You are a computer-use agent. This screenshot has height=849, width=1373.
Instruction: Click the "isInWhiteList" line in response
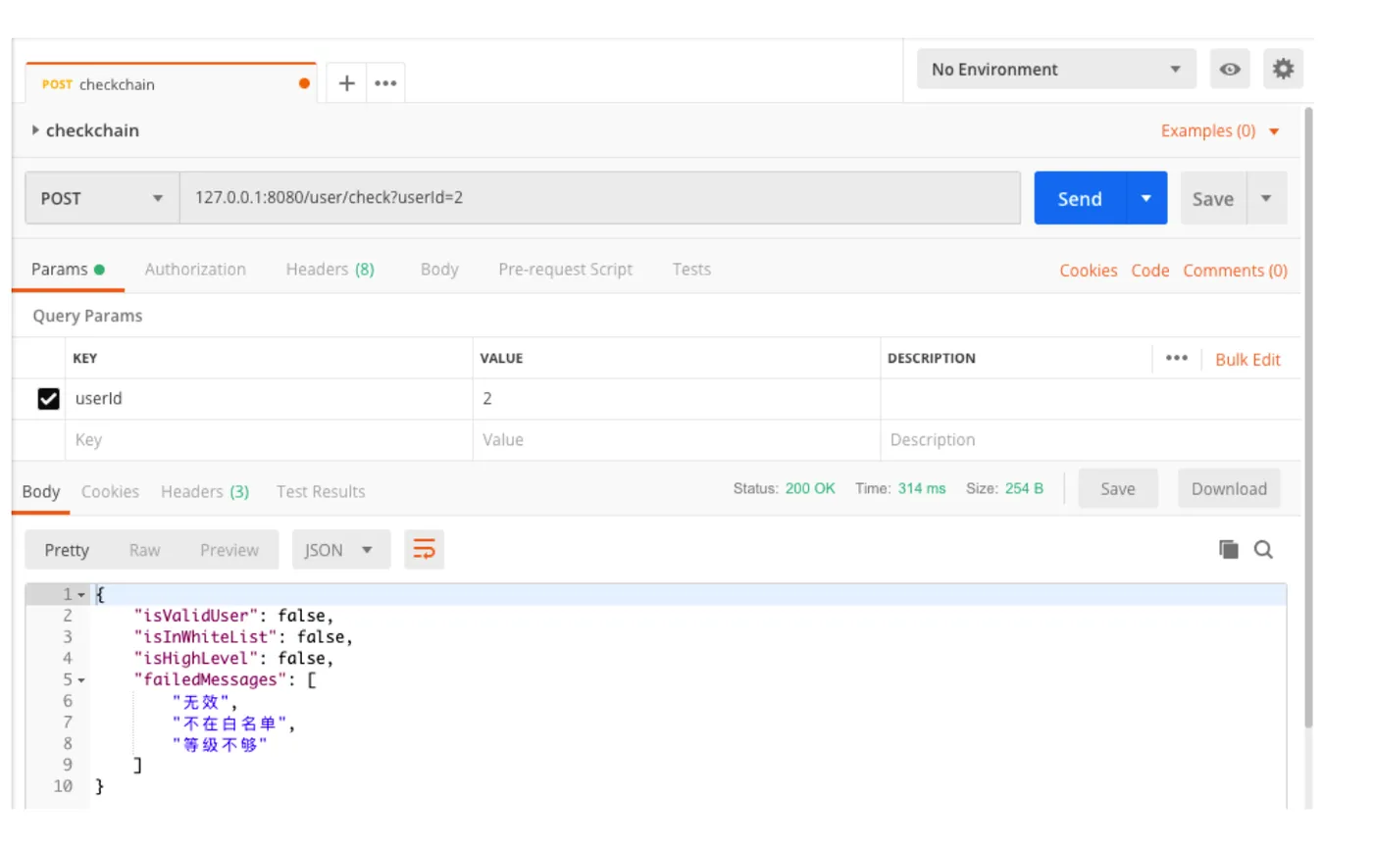tap(243, 637)
